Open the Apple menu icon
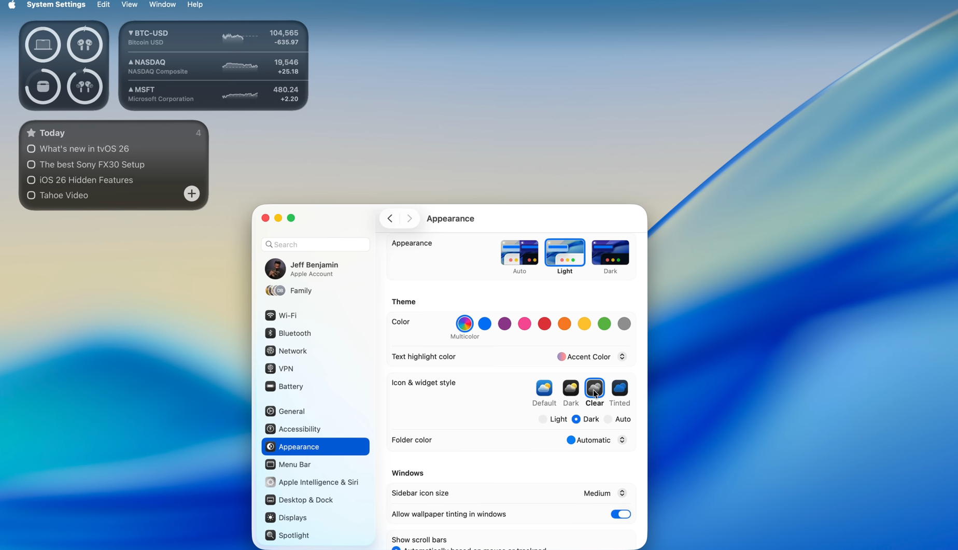Image resolution: width=958 pixels, height=550 pixels. (11, 5)
